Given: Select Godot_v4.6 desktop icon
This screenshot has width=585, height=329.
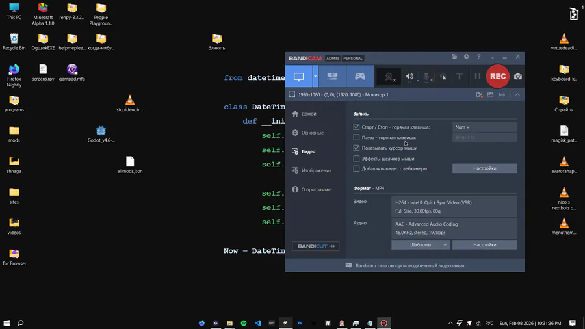Looking at the screenshot, I should pos(101,135).
